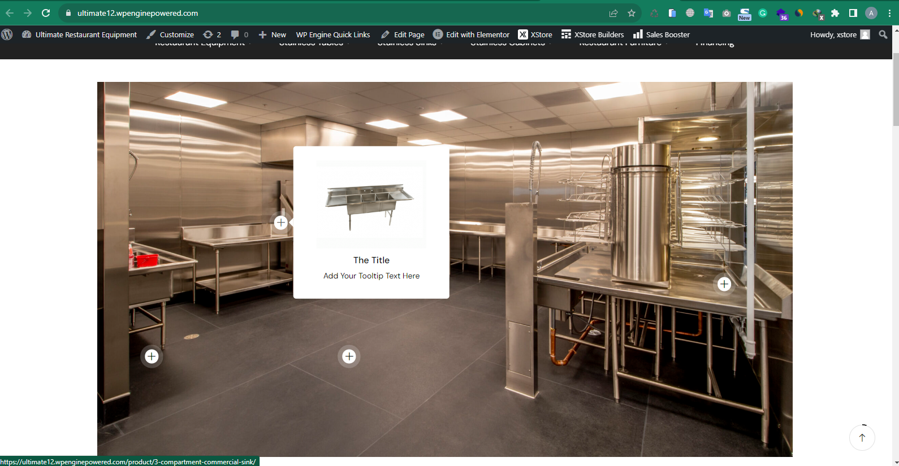Click the admin bar search magnifier icon
The height and width of the screenshot is (466, 899).
pyautogui.click(x=883, y=34)
